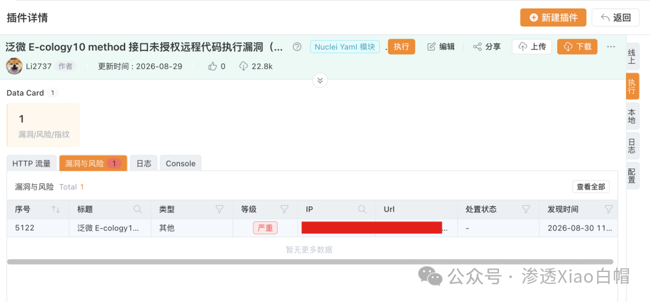650x302 pixels.
Task: Click the 其他 type cell
Action: (x=192, y=228)
